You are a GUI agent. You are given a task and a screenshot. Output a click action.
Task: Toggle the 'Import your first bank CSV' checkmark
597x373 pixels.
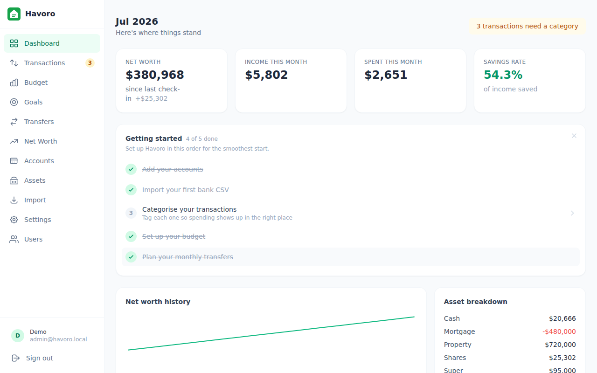(x=131, y=190)
